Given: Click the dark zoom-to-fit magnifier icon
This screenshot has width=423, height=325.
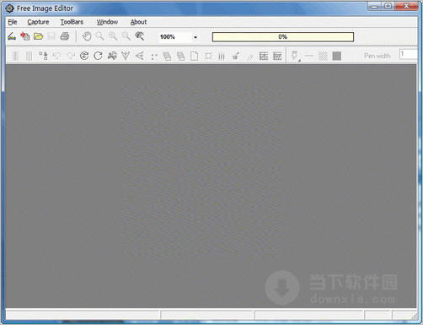Looking at the screenshot, I should (x=140, y=36).
